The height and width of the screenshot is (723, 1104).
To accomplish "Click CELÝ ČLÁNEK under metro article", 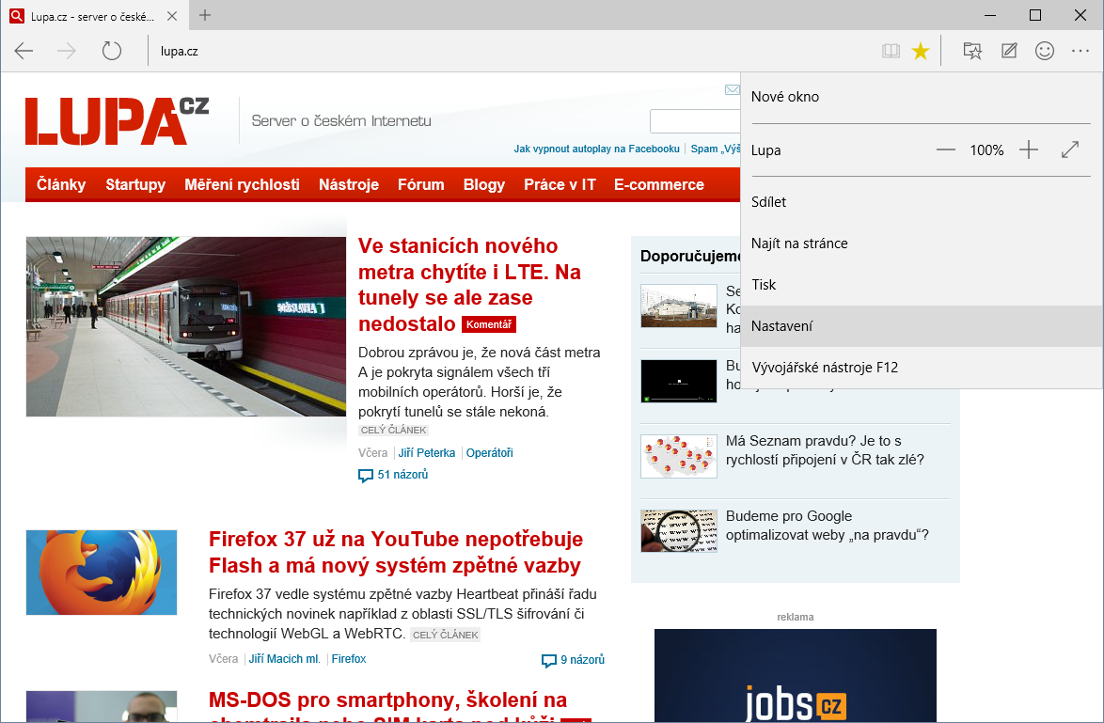I will pos(394,431).
